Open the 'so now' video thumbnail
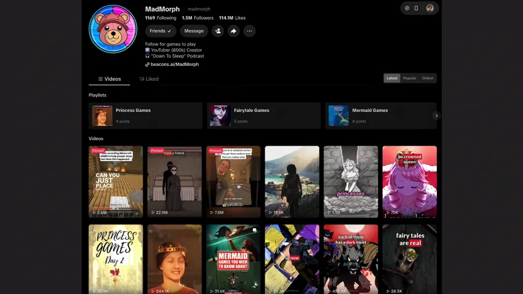 click(x=292, y=259)
